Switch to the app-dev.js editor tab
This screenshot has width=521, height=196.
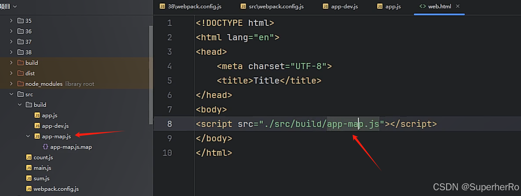click(x=340, y=6)
